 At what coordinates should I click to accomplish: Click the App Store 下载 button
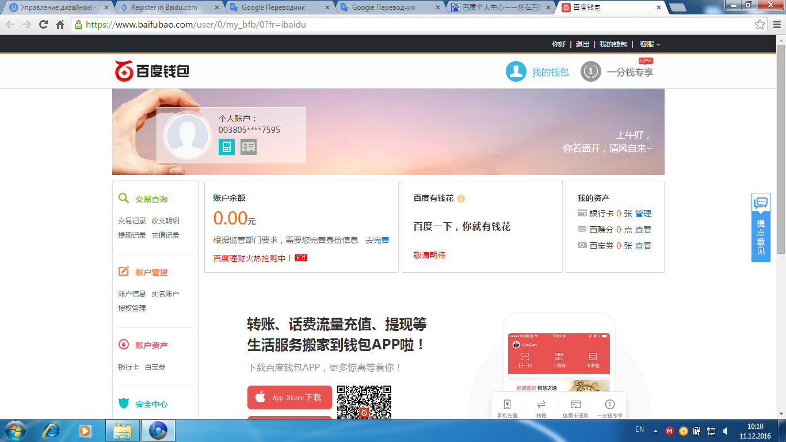(289, 397)
